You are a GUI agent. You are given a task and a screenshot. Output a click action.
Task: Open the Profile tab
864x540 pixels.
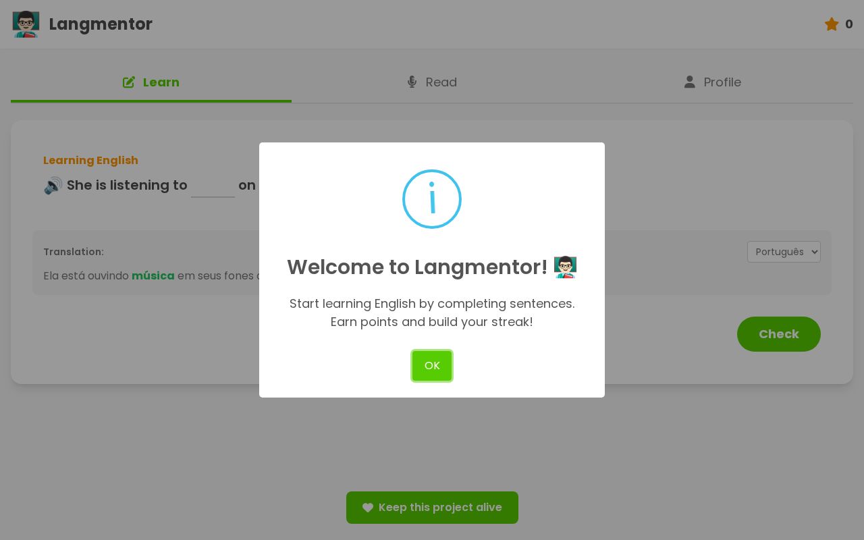(713, 82)
